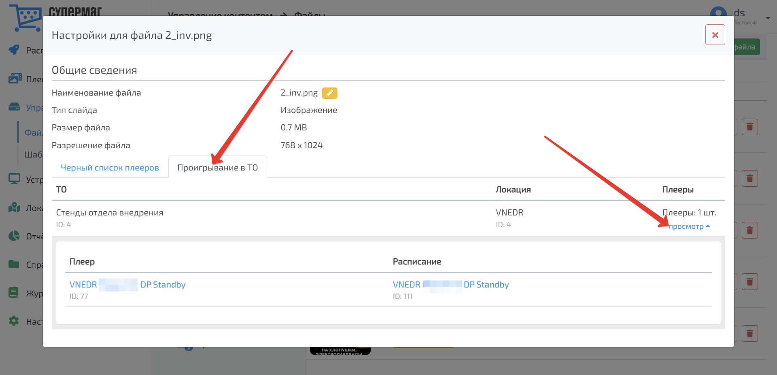Open the folder icon in sidebar
The height and width of the screenshot is (375, 777).
click(14, 264)
